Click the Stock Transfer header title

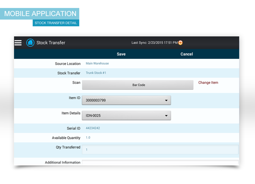click(x=51, y=43)
